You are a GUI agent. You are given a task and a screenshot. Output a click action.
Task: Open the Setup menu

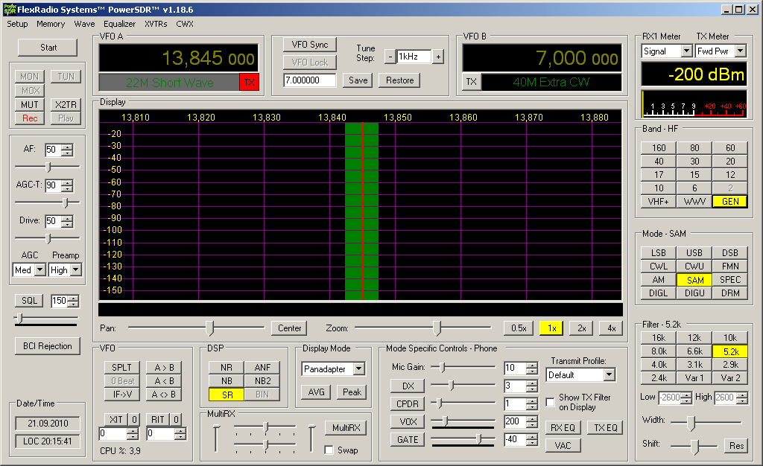(17, 24)
